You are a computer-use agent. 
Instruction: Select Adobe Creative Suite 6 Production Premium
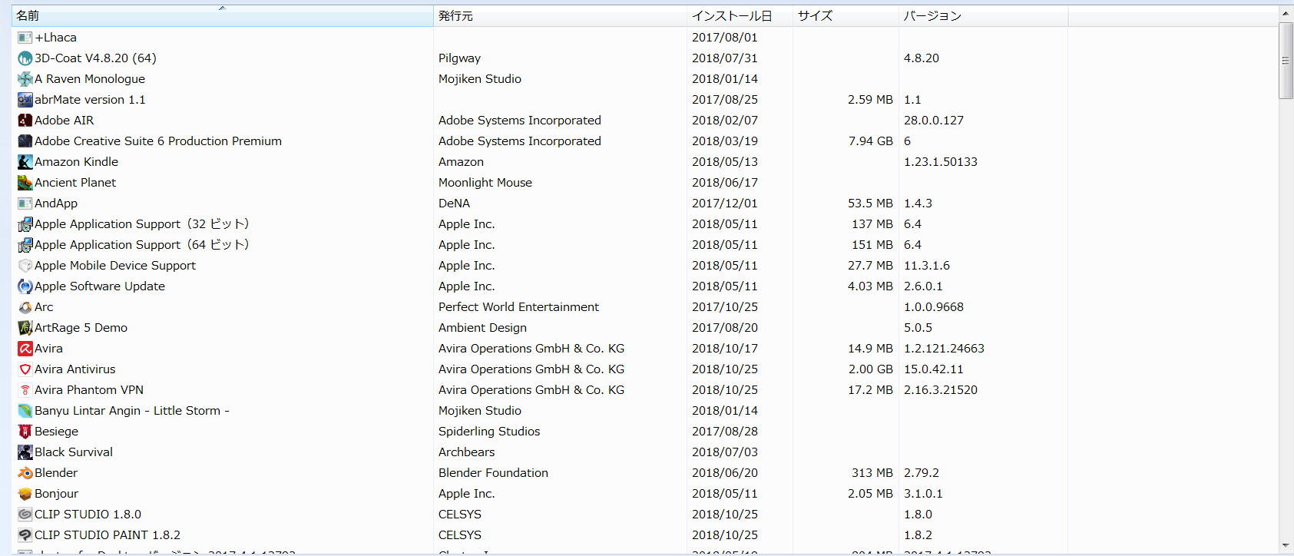(157, 141)
